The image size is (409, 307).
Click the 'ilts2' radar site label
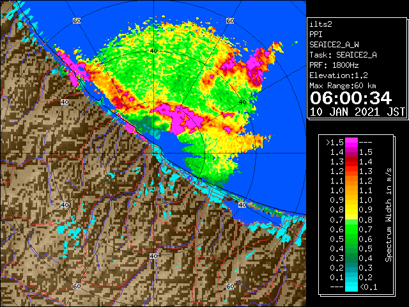(321, 24)
